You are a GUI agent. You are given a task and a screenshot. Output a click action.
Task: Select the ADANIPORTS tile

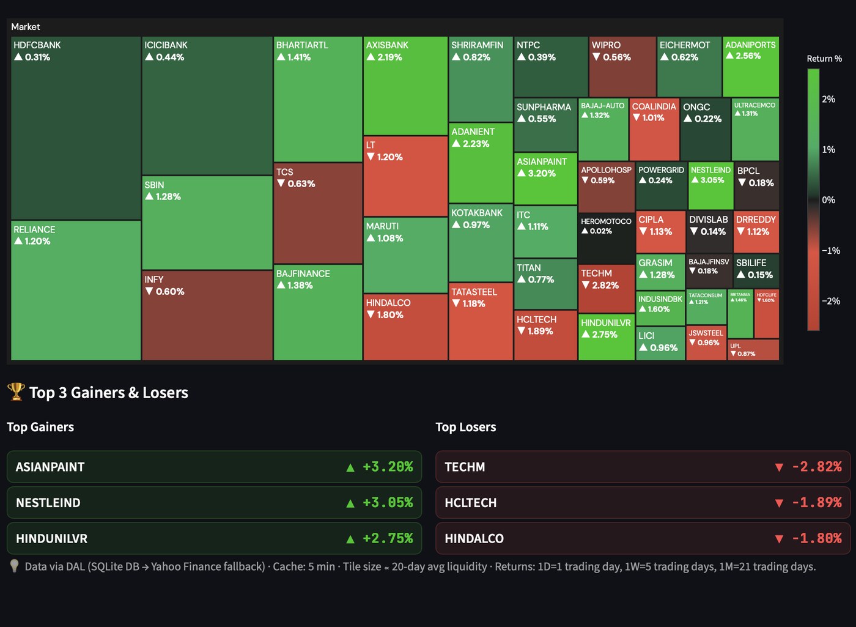(751, 67)
